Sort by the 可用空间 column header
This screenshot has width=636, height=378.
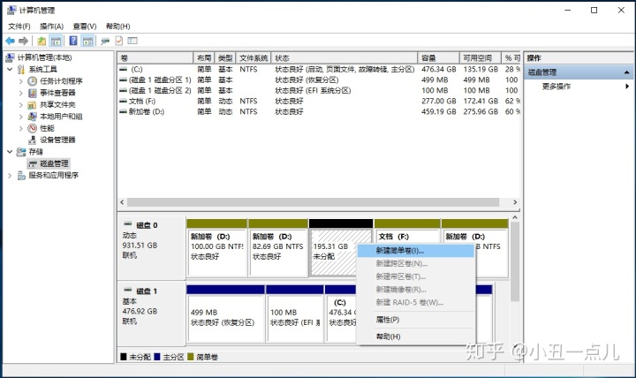(x=481, y=58)
